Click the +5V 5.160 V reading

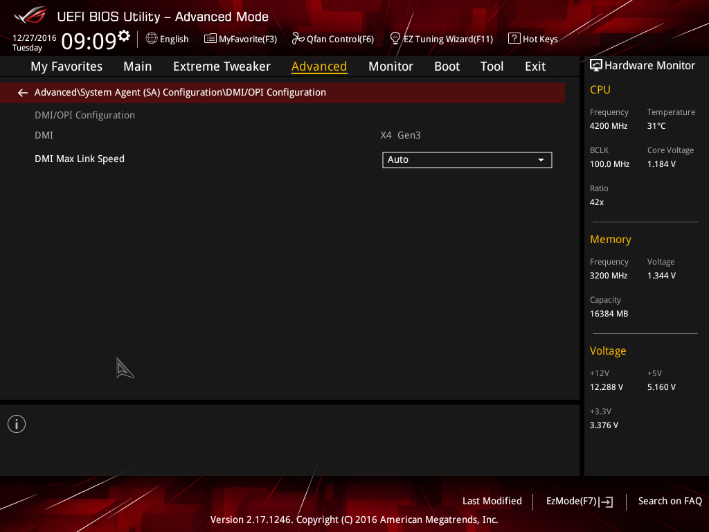661,387
